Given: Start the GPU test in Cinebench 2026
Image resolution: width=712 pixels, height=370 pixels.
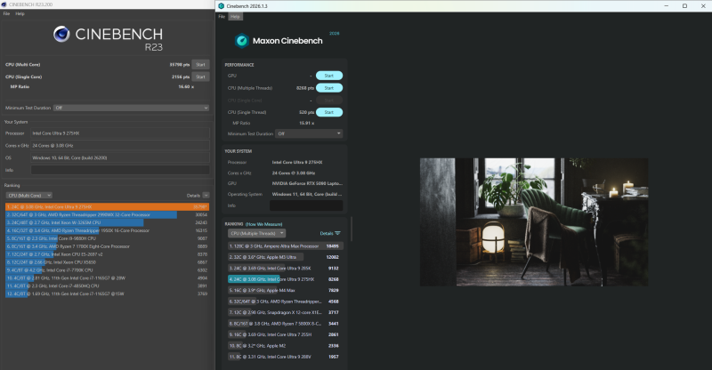Looking at the screenshot, I should [329, 76].
